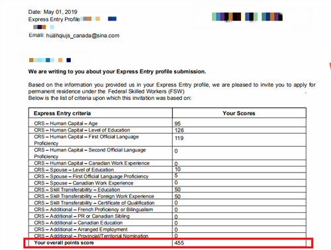Click the Certificate of Qualification row
331x250 pixels.
167,203
